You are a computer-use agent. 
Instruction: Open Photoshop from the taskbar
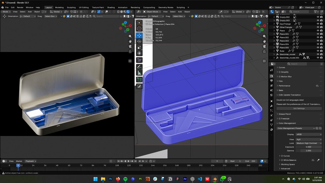(x=110, y=179)
